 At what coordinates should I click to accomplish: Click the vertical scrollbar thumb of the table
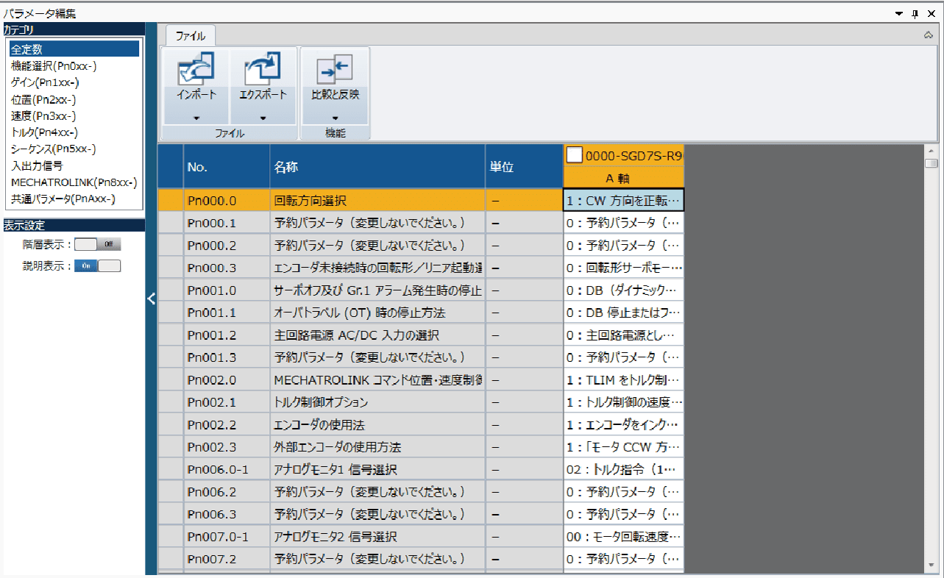(931, 163)
